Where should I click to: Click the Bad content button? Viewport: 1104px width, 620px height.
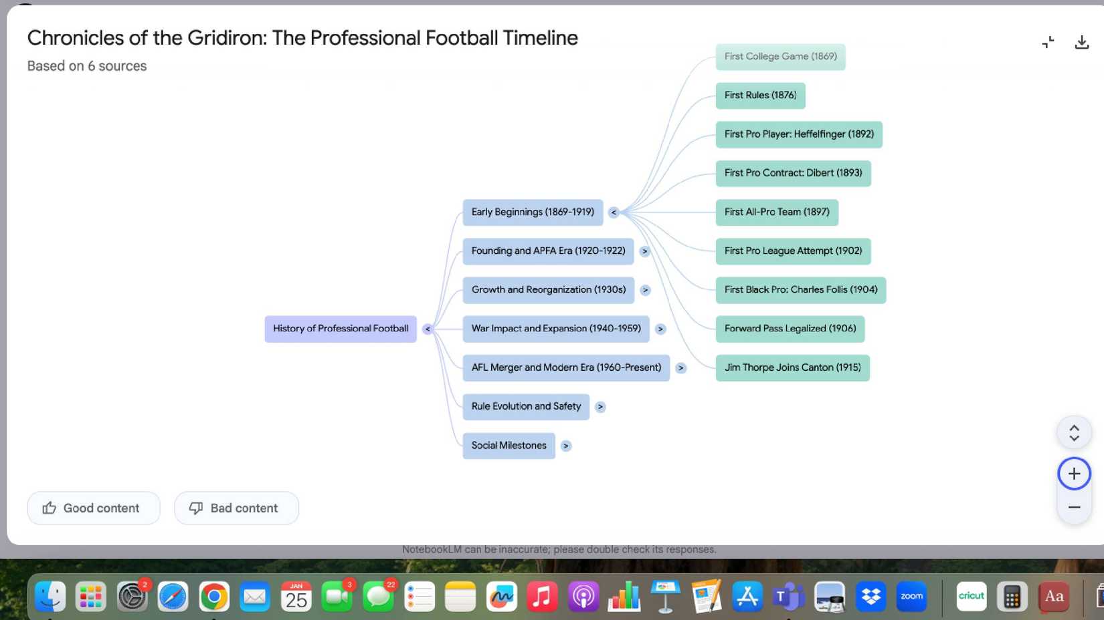pos(236,508)
